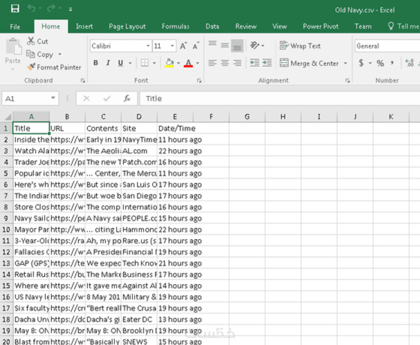Click the Accounting dollar format icon

tap(361, 63)
